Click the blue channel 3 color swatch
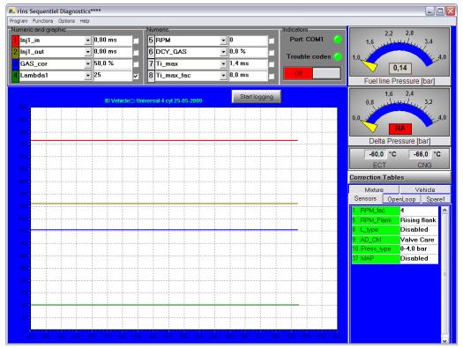The width and height of the screenshot is (463, 348). pyautogui.click(x=15, y=64)
